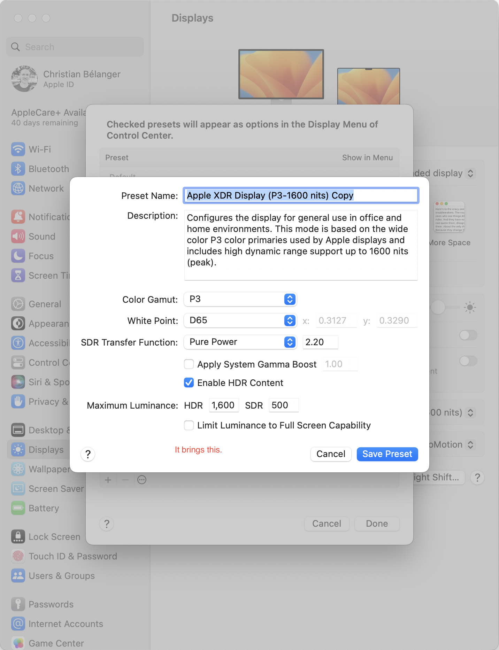The height and width of the screenshot is (650, 499).
Task: Open the Siri & Spotlight icon
Action: coord(18,382)
